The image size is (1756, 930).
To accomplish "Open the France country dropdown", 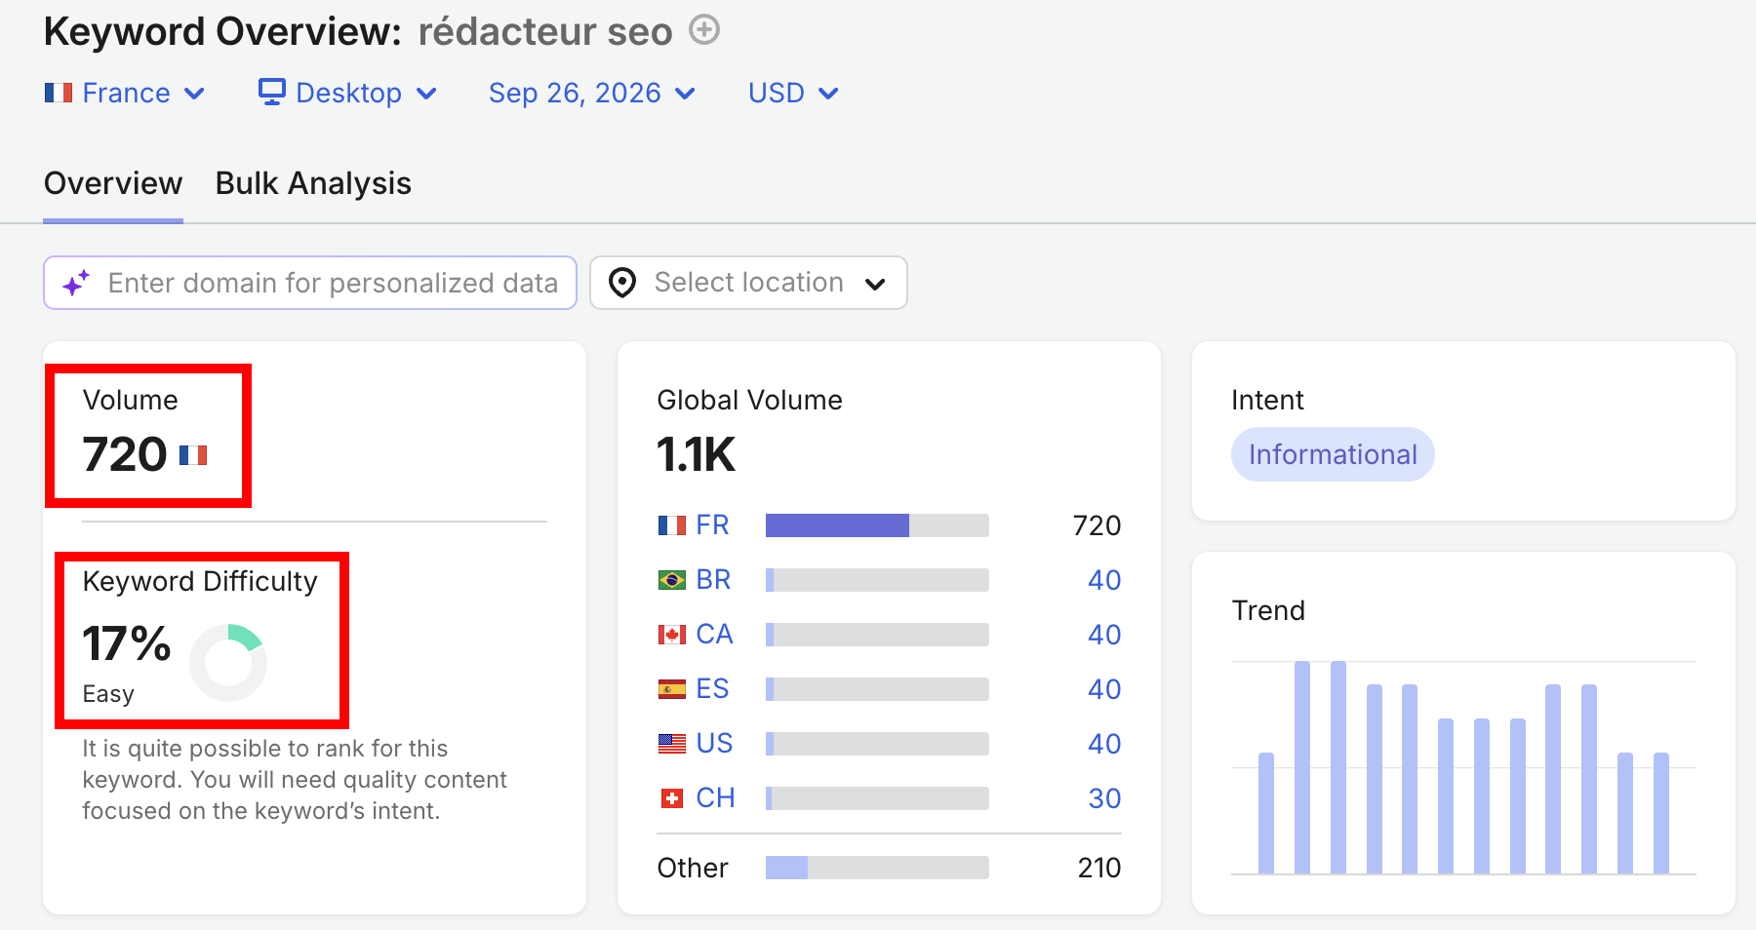I will point(125,93).
